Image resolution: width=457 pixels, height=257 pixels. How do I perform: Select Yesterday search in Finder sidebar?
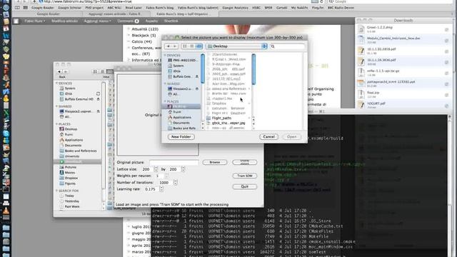pos(72,201)
